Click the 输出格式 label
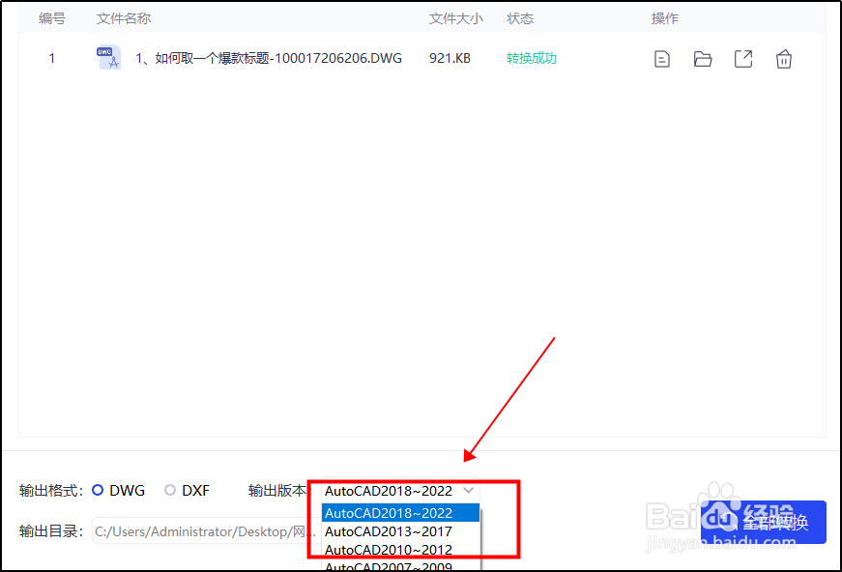 (x=51, y=491)
